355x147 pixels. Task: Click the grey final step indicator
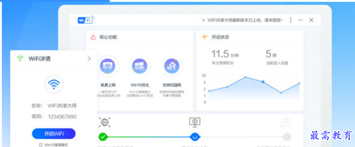tap(287, 137)
